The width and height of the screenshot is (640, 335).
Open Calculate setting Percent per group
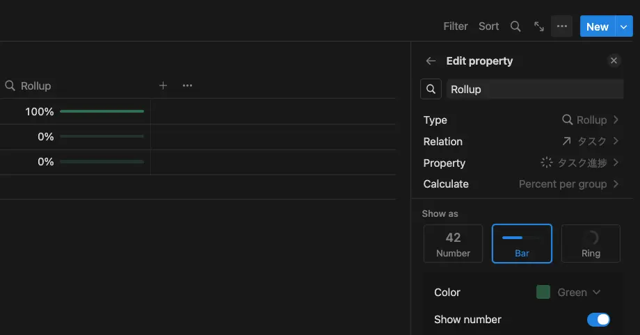click(x=568, y=184)
